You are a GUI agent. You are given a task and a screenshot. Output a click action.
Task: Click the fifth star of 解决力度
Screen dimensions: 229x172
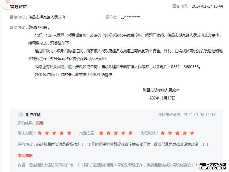[69, 133]
